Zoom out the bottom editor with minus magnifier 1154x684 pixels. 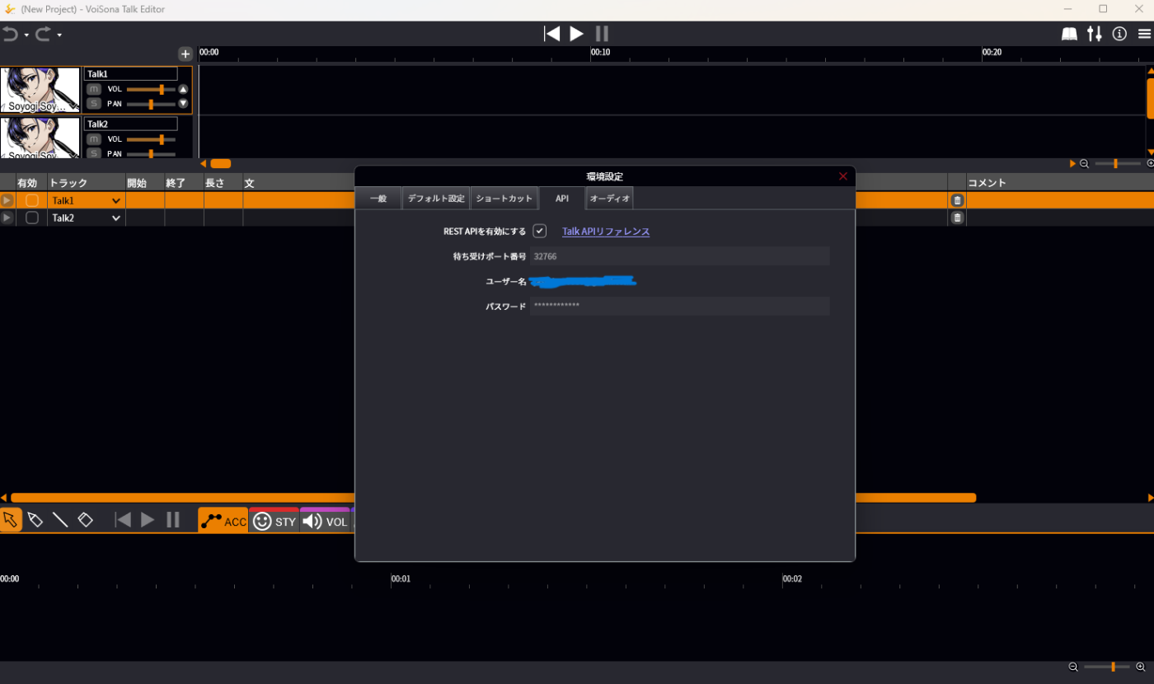[x=1073, y=667]
